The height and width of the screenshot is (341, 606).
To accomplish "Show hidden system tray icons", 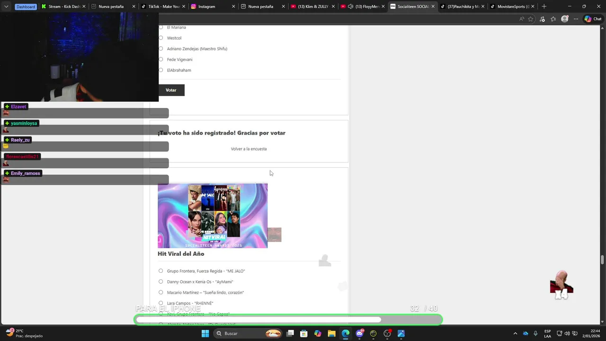I will click(515, 333).
